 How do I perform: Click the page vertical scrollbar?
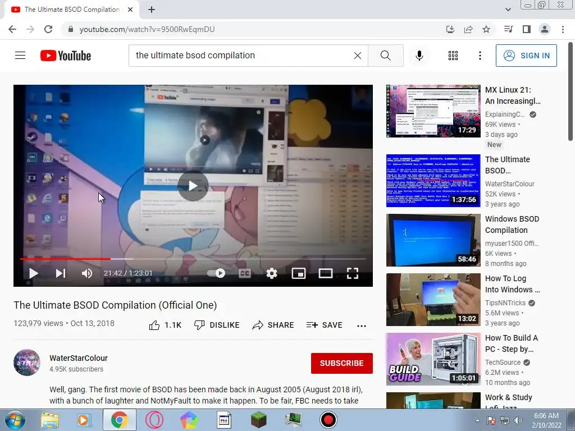(571, 91)
